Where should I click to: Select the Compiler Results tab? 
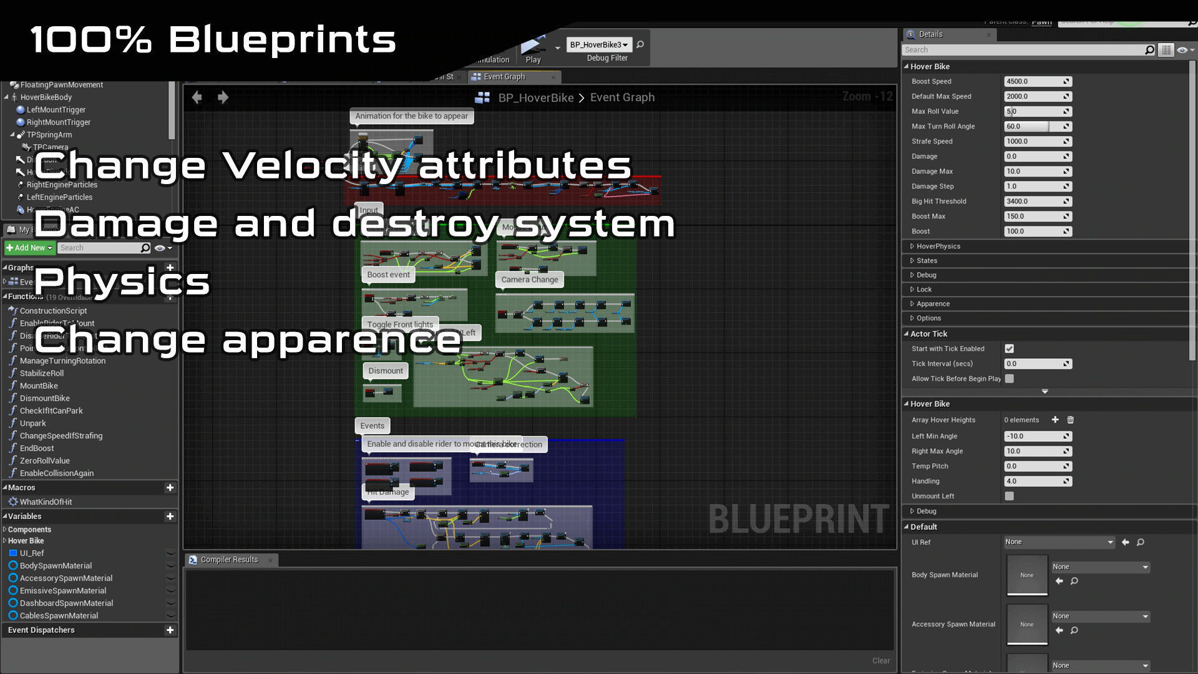click(229, 560)
